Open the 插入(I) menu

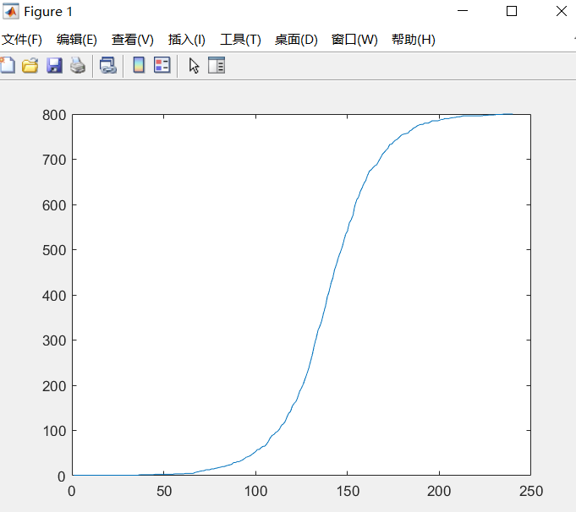pyautogui.click(x=187, y=39)
